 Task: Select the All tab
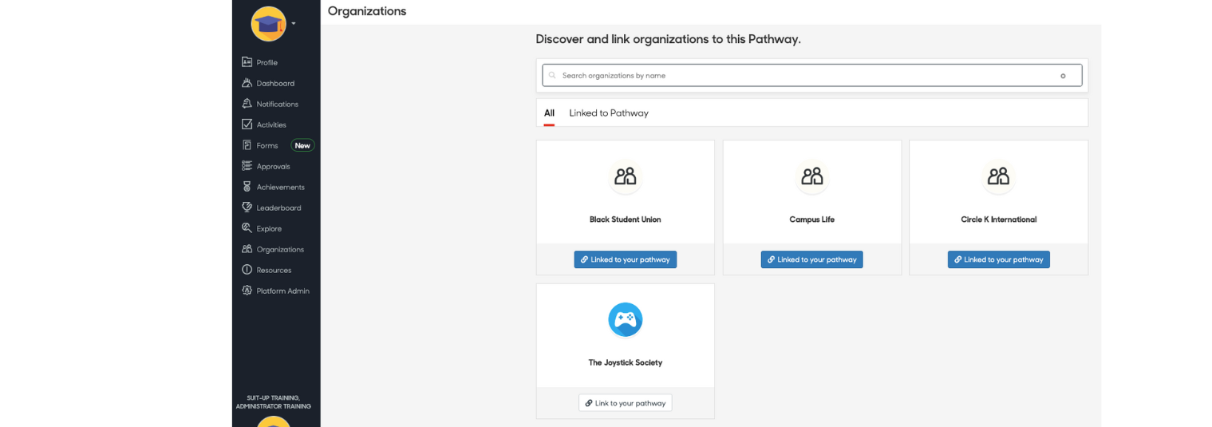tap(549, 113)
